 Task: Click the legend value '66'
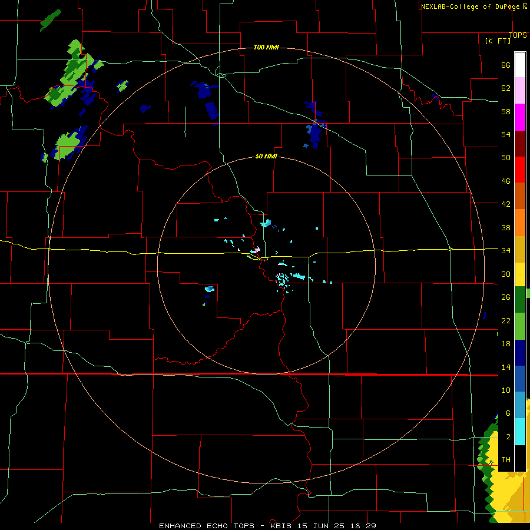coord(506,65)
